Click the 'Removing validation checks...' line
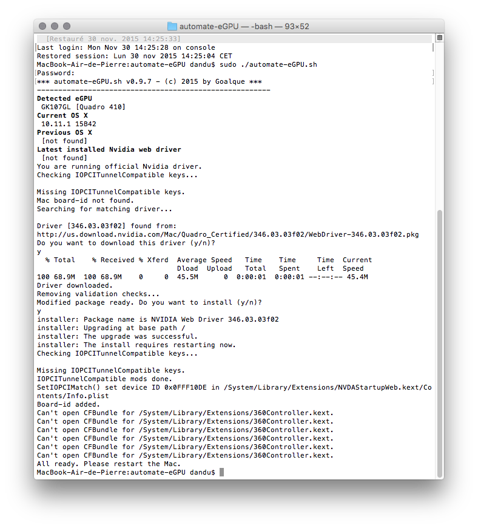Image resolution: width=478 pixels, height=528 pixels. click(98, 294)
